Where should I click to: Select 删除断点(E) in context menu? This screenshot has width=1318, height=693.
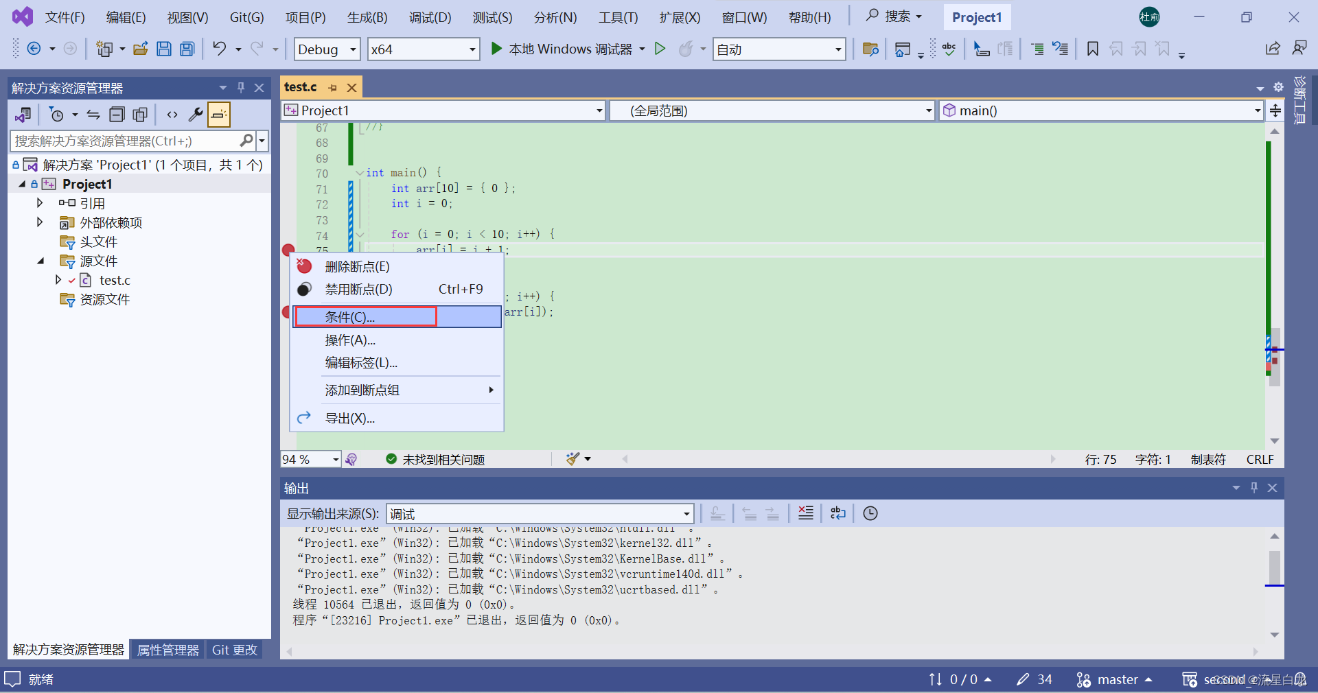pyautogui.click(x=397, y=266)
